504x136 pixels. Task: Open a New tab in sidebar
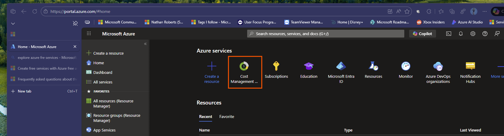pyautogui.click(x=44, y=91)
